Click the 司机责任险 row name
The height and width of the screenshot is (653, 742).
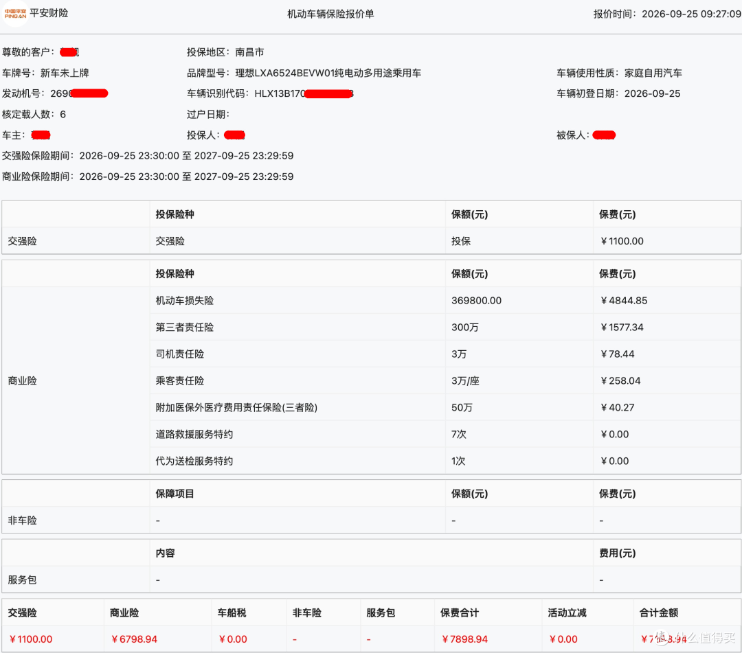point(180,354)
